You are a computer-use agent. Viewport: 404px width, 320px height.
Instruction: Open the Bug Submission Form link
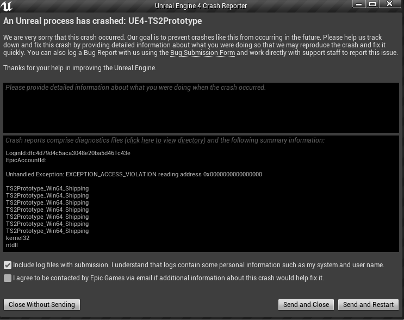pos(202,53)
